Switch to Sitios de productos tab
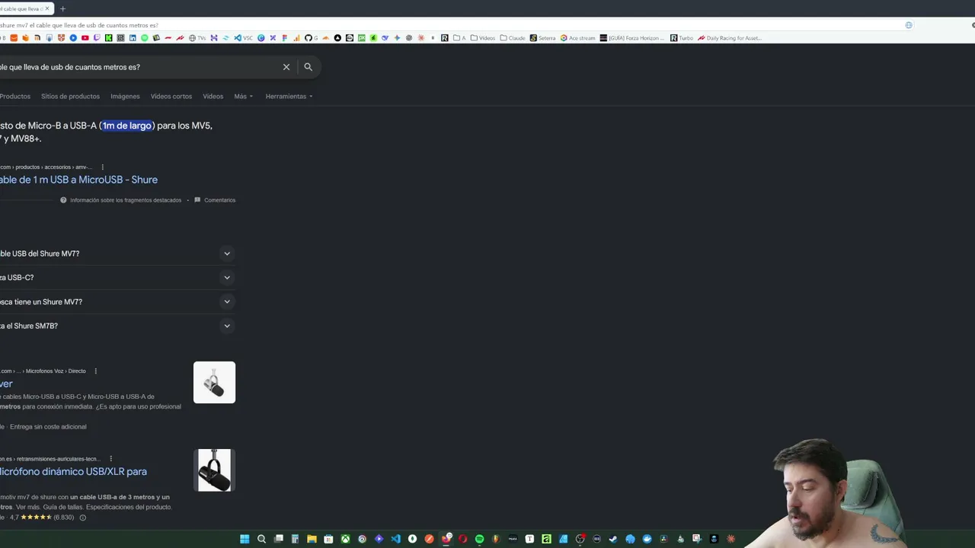This screenshot has width=975, height=548. (70, 97)
